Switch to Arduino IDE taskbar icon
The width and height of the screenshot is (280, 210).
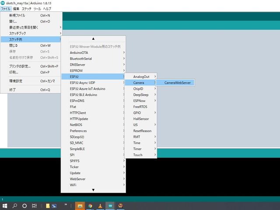click(x=110, y=206)
